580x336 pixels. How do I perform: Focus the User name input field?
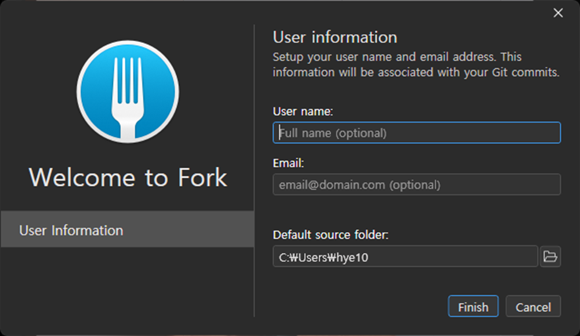416,132
